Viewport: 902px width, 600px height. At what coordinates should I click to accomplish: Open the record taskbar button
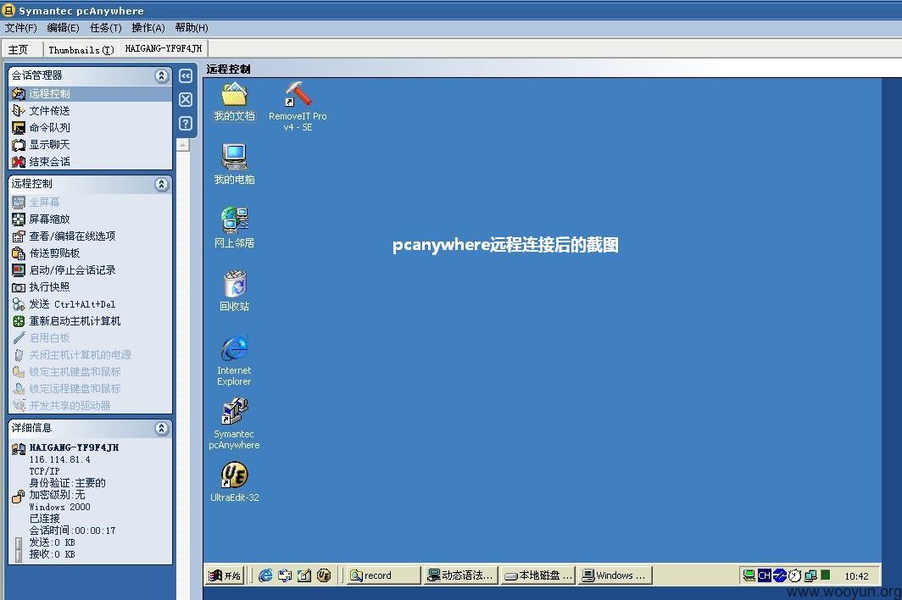tap(384, 575)
